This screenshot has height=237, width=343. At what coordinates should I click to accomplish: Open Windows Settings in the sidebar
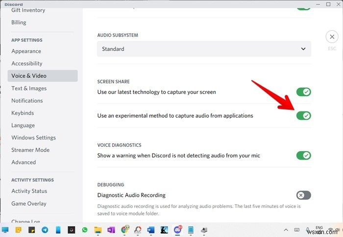[34, 137]
